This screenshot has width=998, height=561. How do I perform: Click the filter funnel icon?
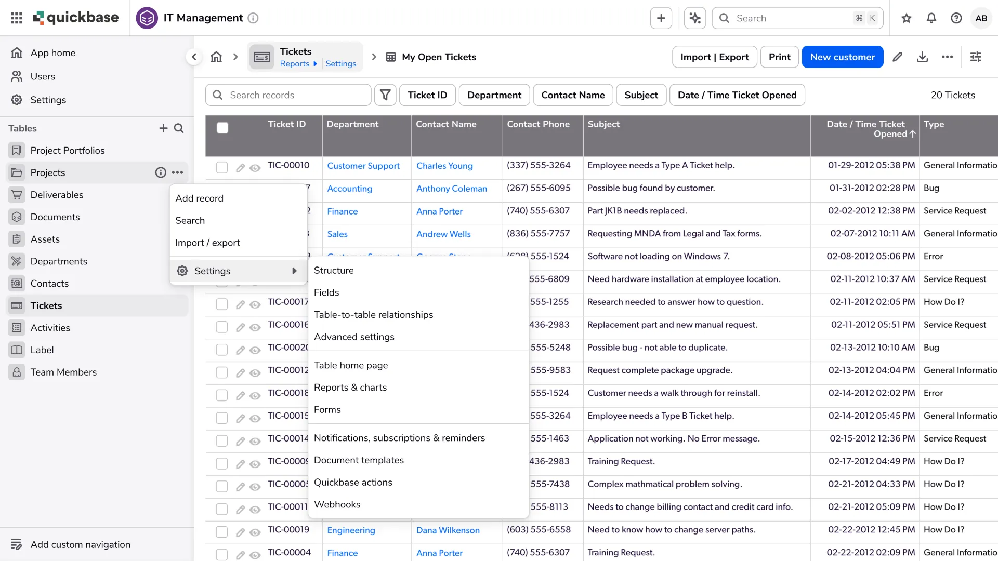tap(385, 95)
